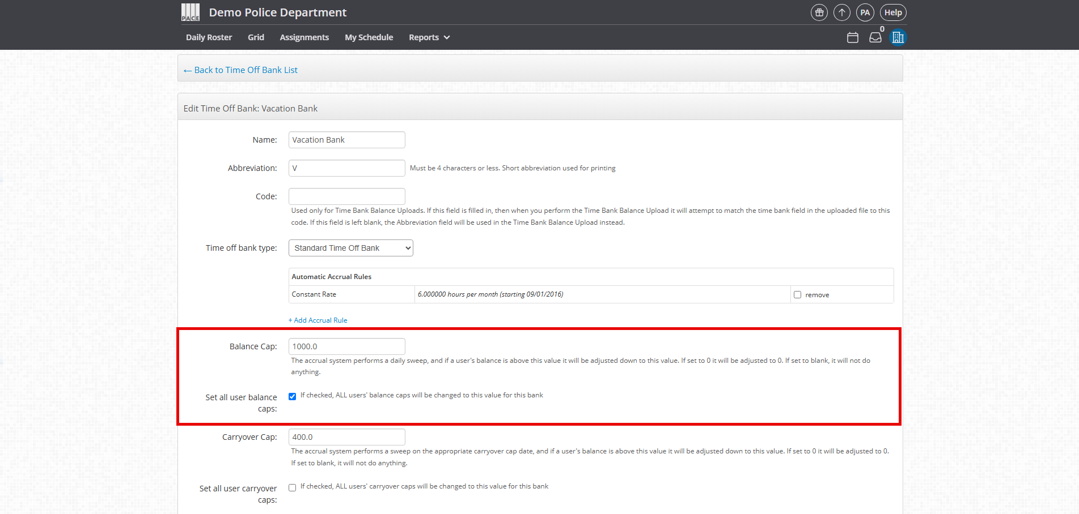Screen dimensions: 1079x514
Task: Uncheck Set all user balance caps
Action: point(292,396)
